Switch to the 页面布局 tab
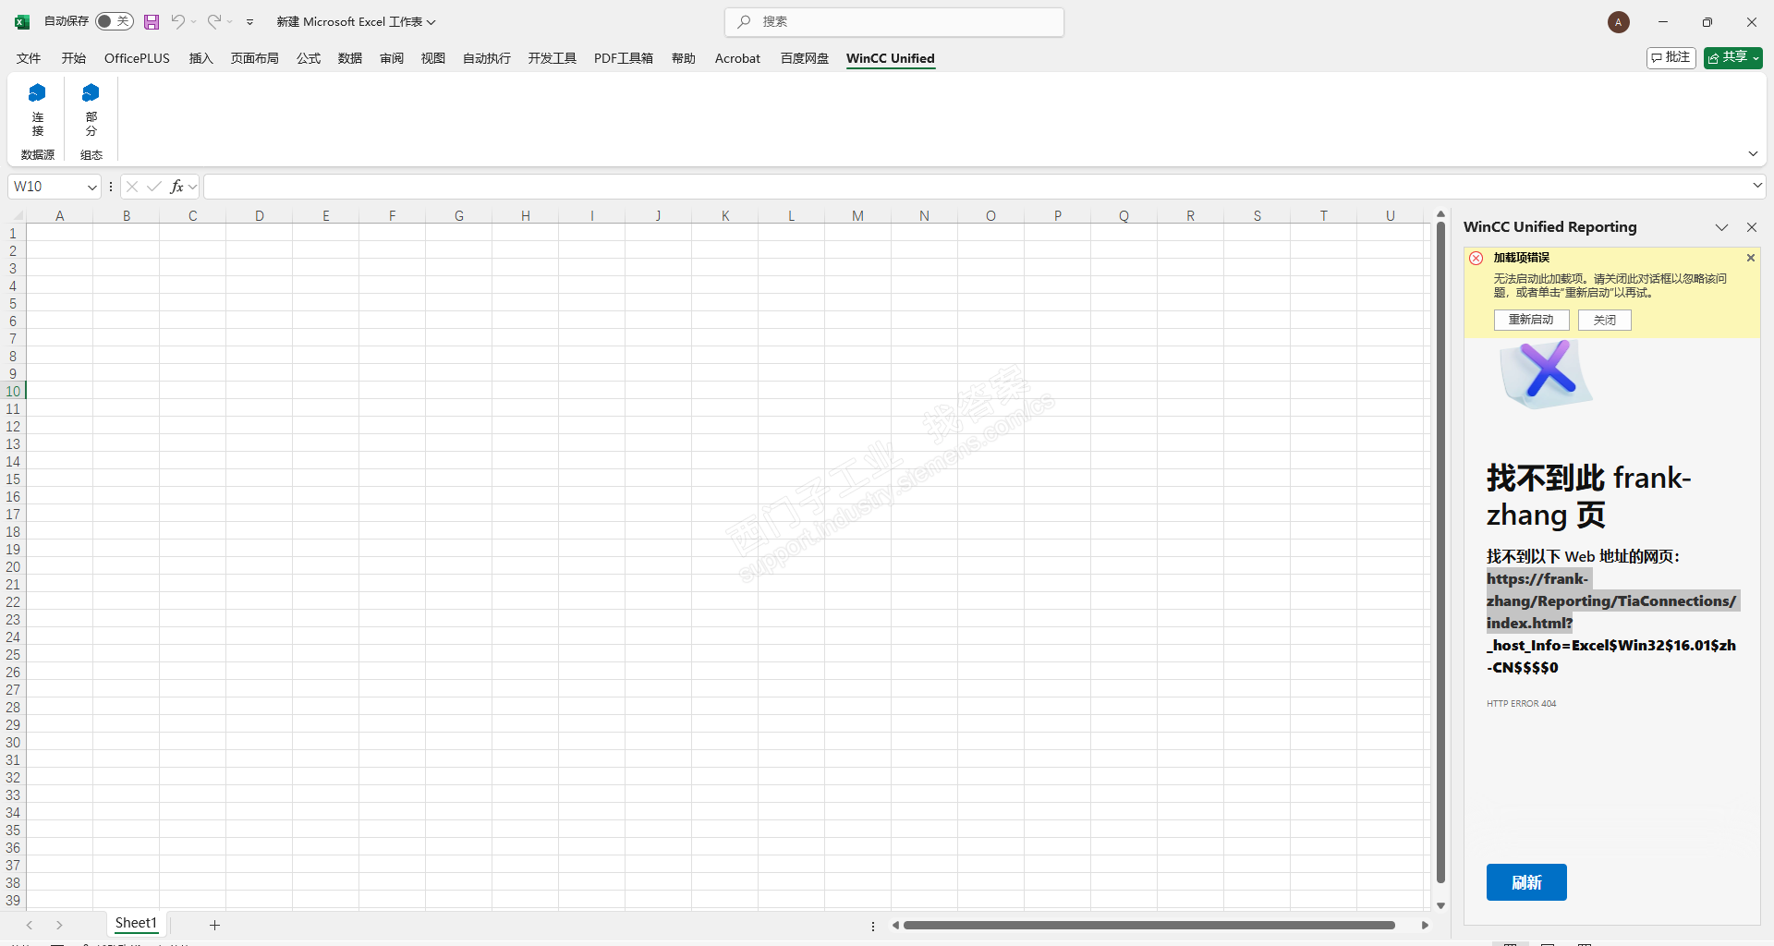 pos(254,58)
